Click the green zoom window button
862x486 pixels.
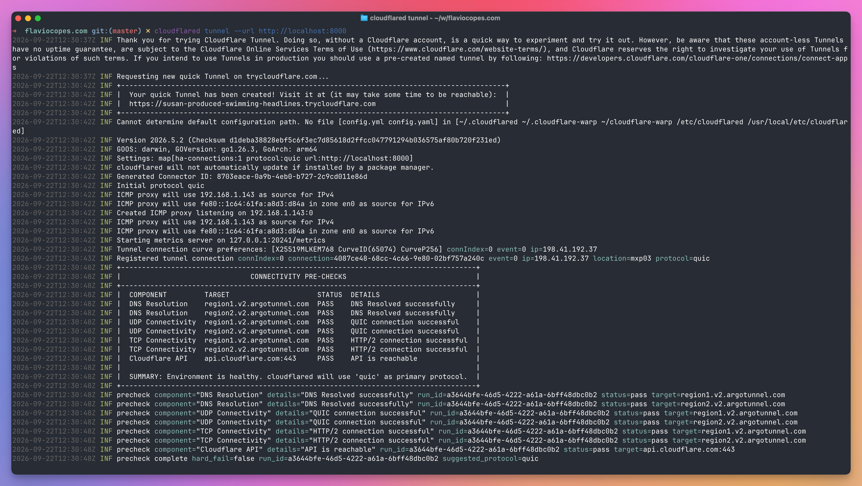38,18
